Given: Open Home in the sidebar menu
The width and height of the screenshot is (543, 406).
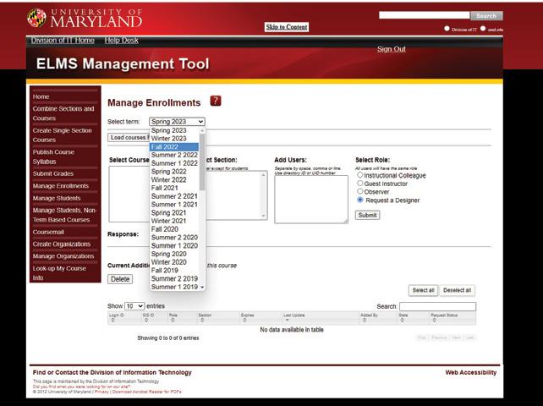Looking at the screenshot, I should pos(41,96).
